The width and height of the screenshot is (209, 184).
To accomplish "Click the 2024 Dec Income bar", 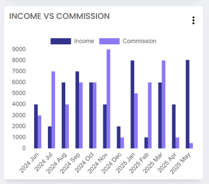I will (x=119, y=137).
